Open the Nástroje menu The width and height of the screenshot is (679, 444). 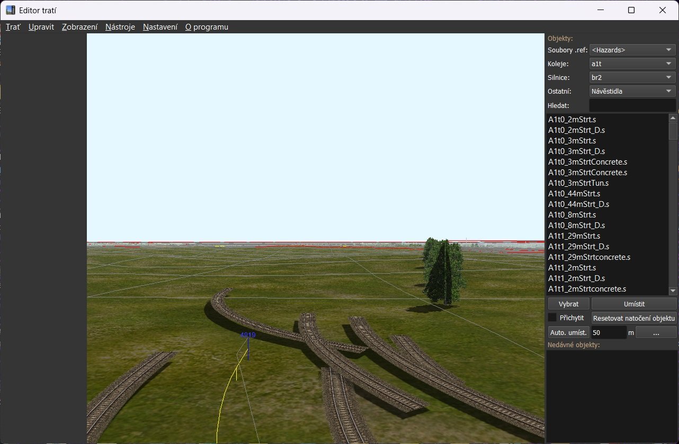pos(120,27)
